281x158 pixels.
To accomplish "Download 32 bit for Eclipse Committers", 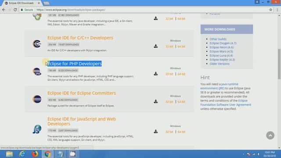I will pos(169,102).
